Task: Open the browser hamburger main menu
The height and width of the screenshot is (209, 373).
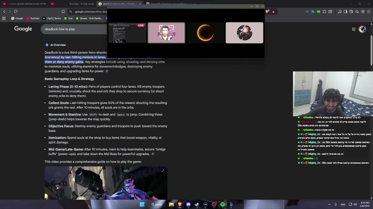Action: tap(369, 12)
